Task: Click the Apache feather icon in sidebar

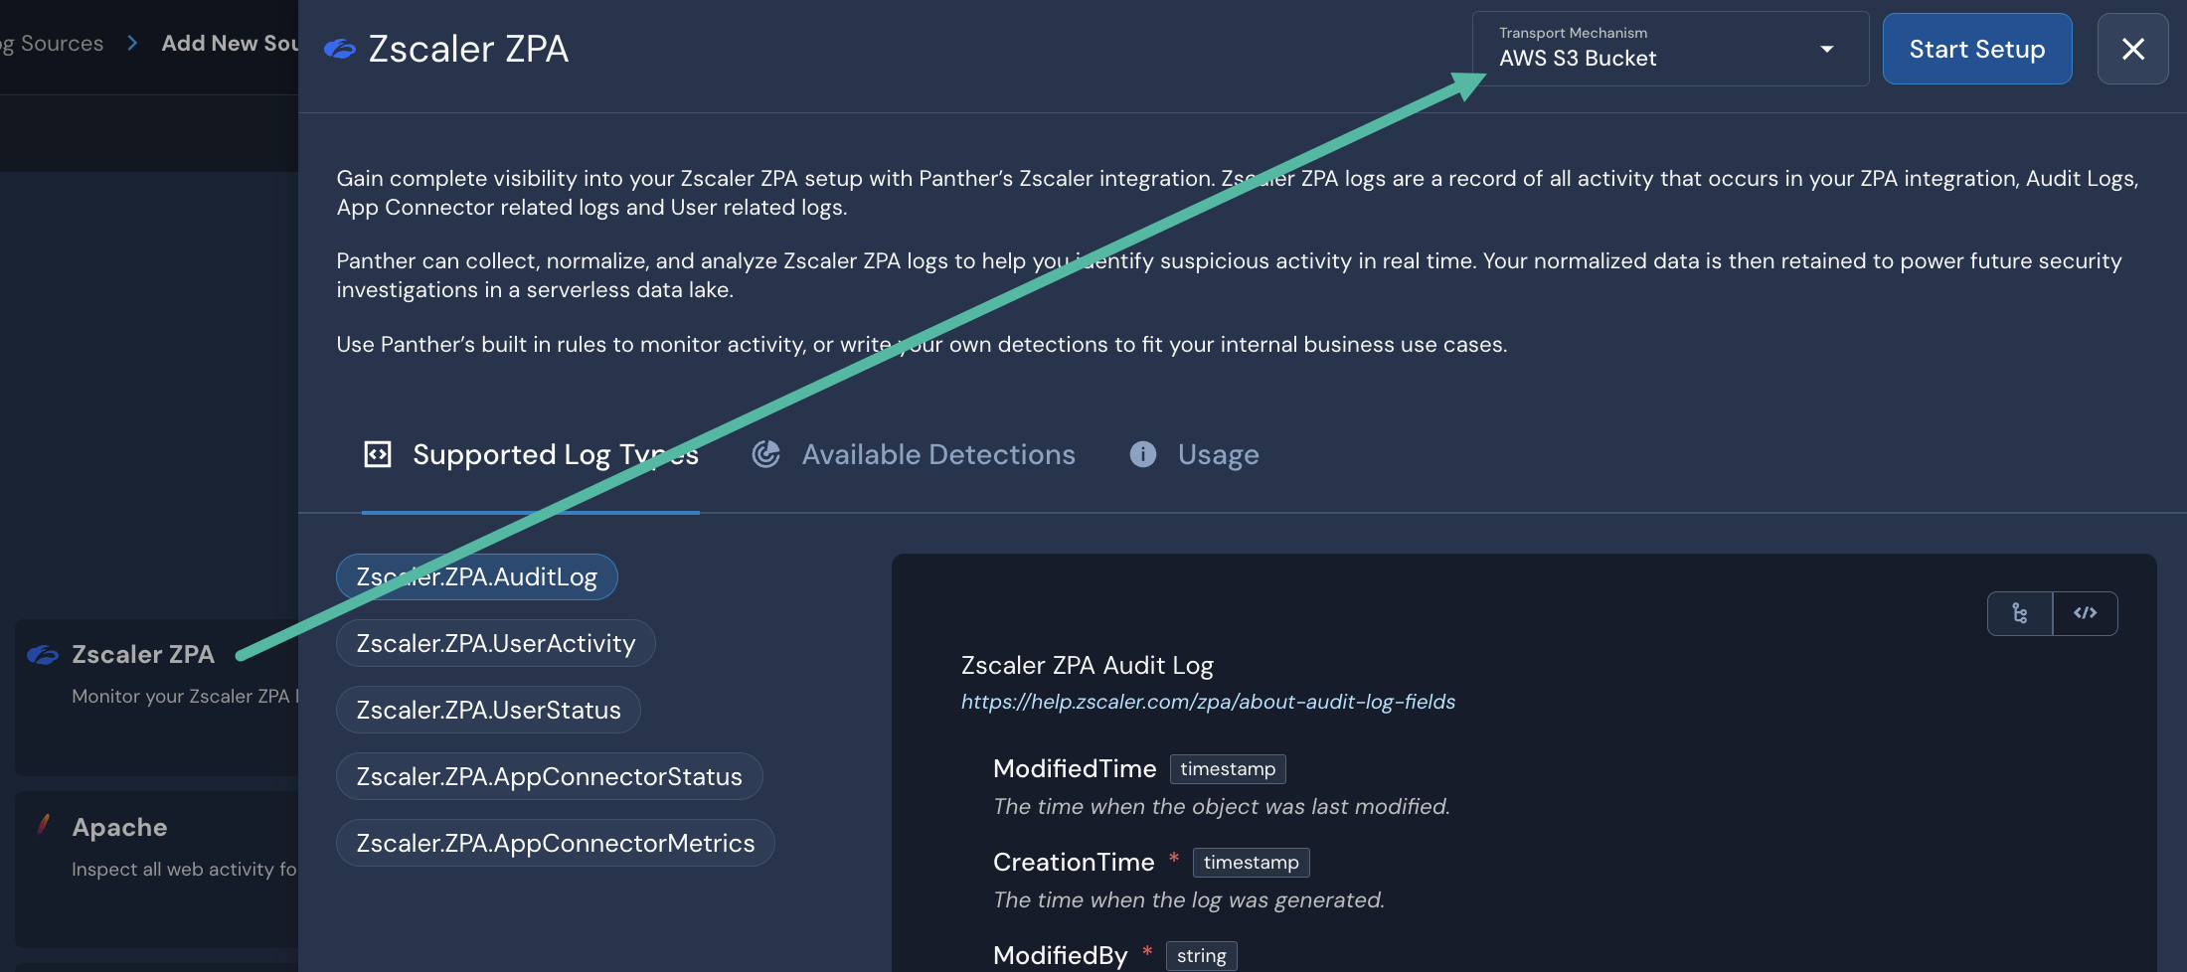Action: (x=43, y=825)
